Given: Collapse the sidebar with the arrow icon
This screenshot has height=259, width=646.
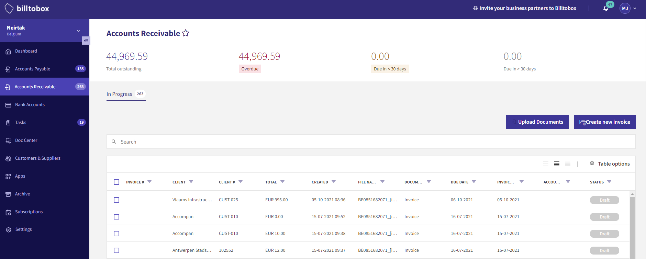Looking at the screenshot, I should (86, 41).
